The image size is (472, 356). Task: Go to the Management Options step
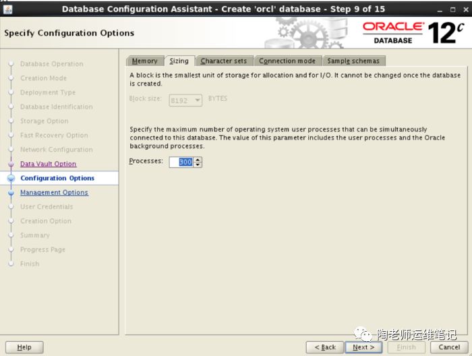pyautogui.click(x=54, y=192)
